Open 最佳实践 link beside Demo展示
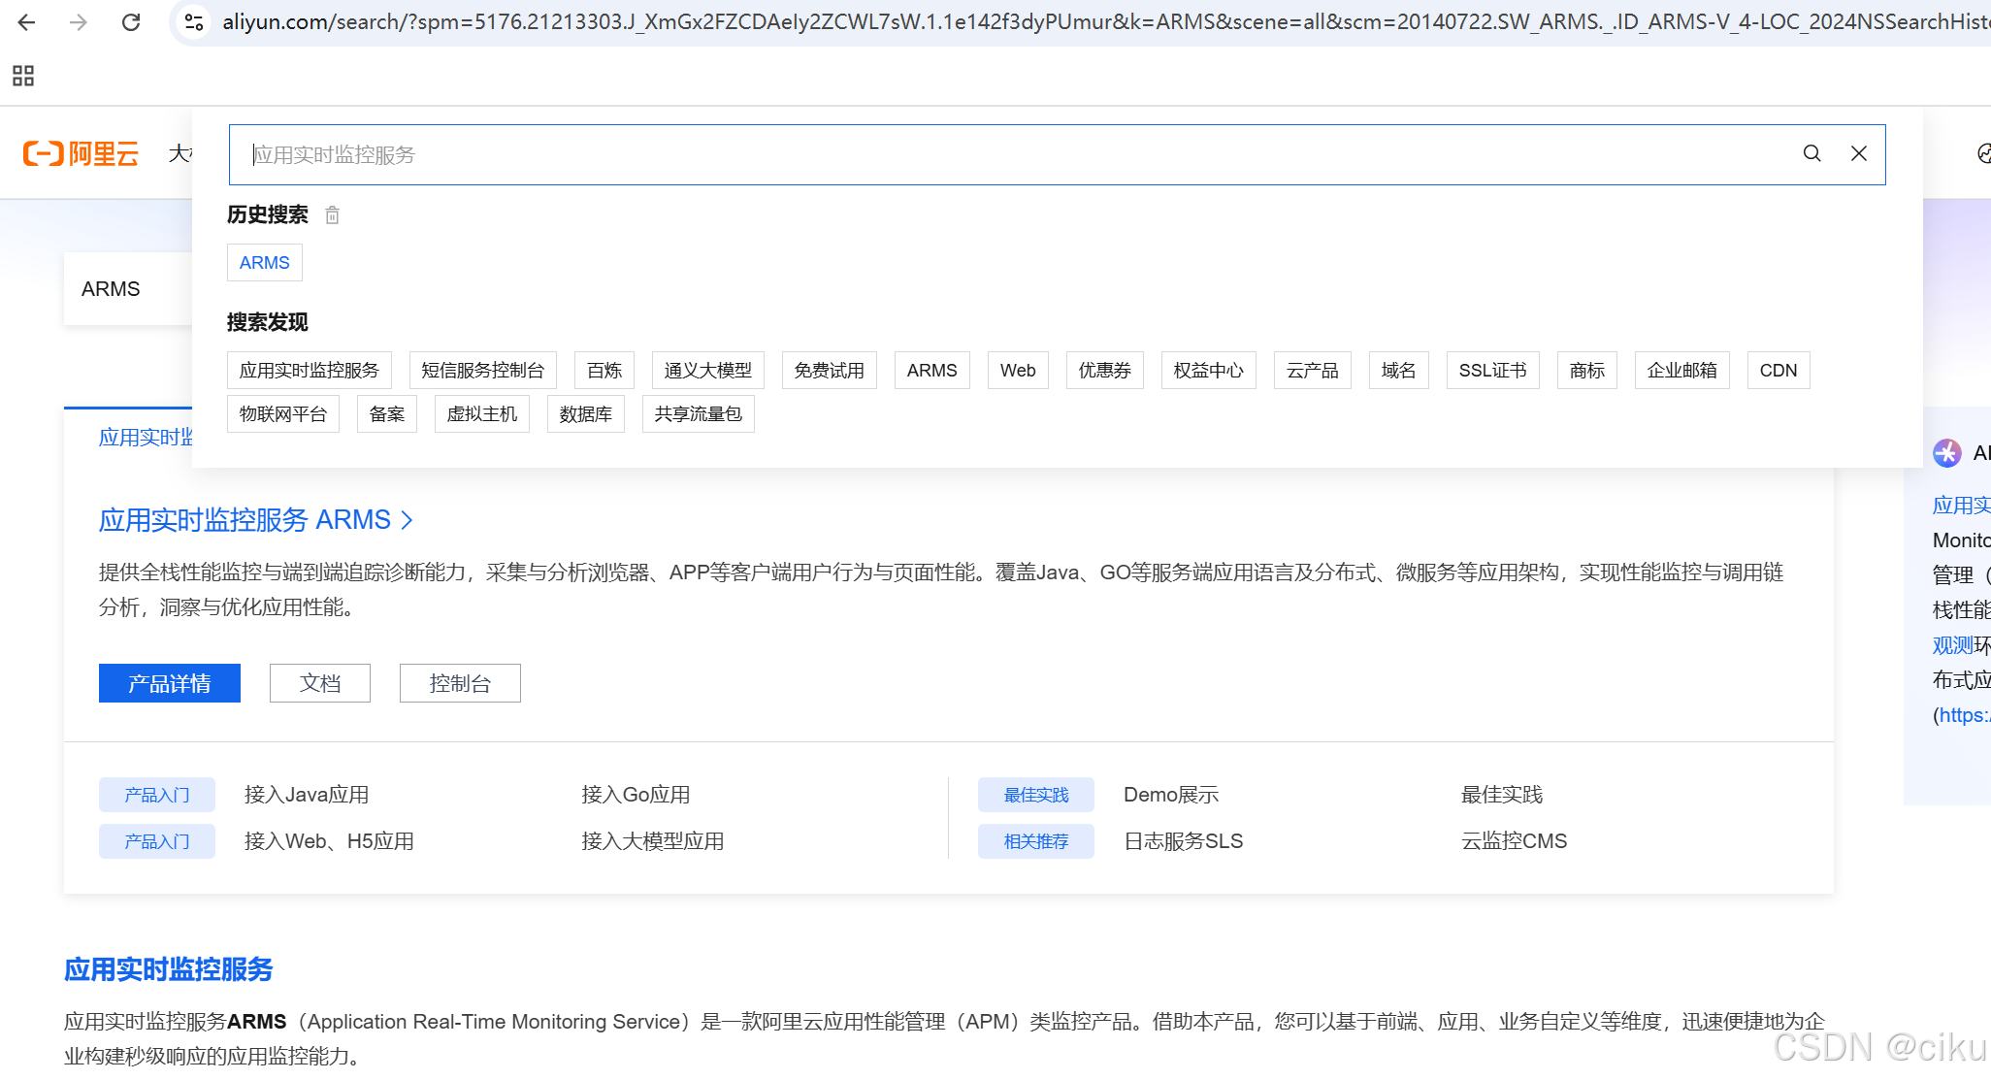 (1502, 795)
